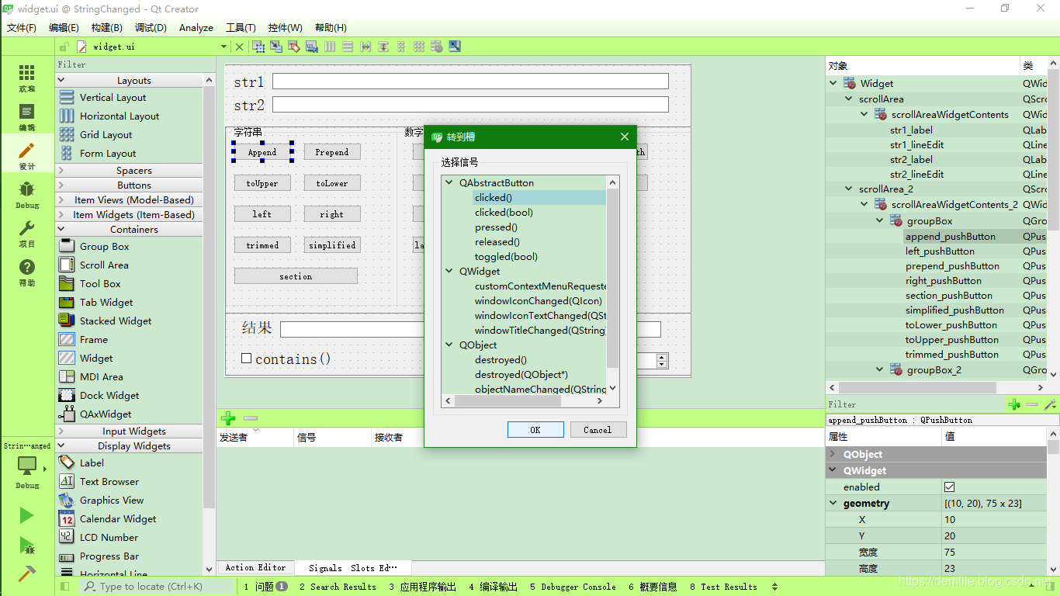Build project with the hammer icon
The height and width of the screenshot is (596, 1060).
pos(27,573)
